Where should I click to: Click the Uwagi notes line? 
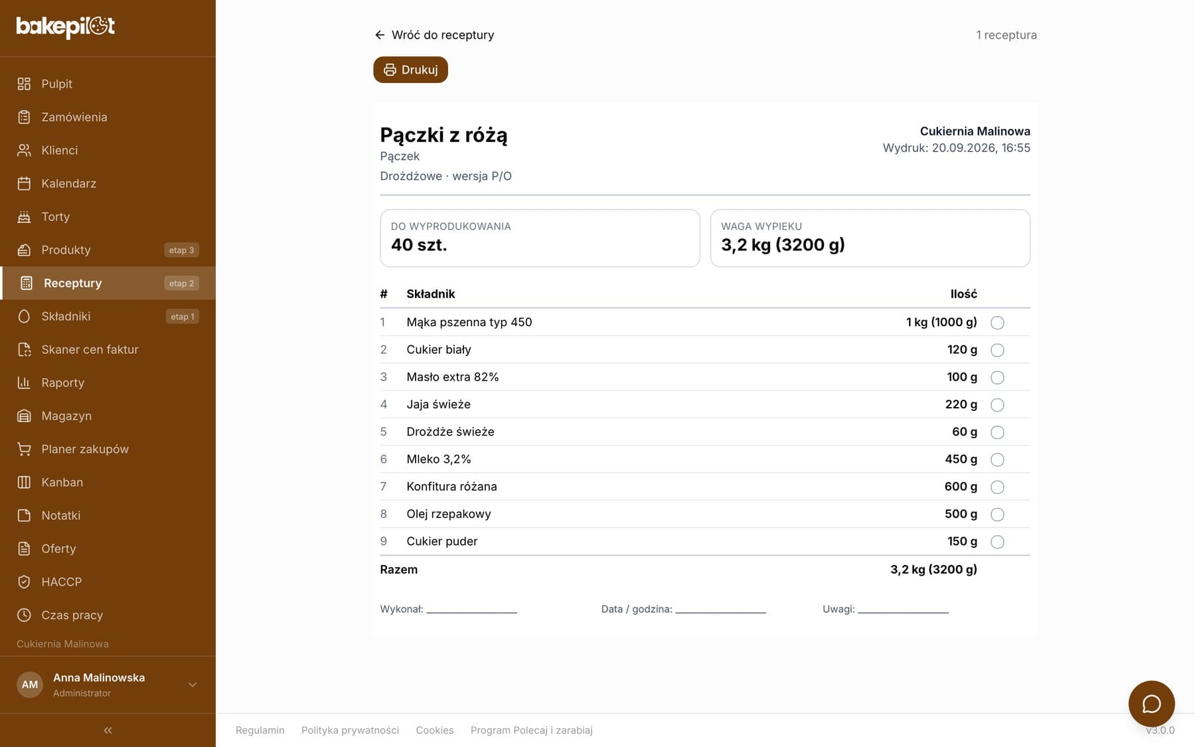click(903, 610)
